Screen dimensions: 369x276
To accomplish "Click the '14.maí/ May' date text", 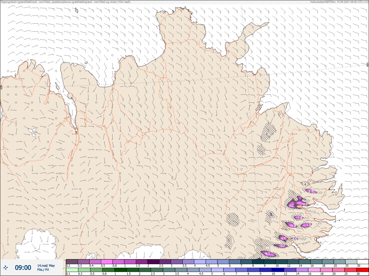I will [x=46, y=266].
